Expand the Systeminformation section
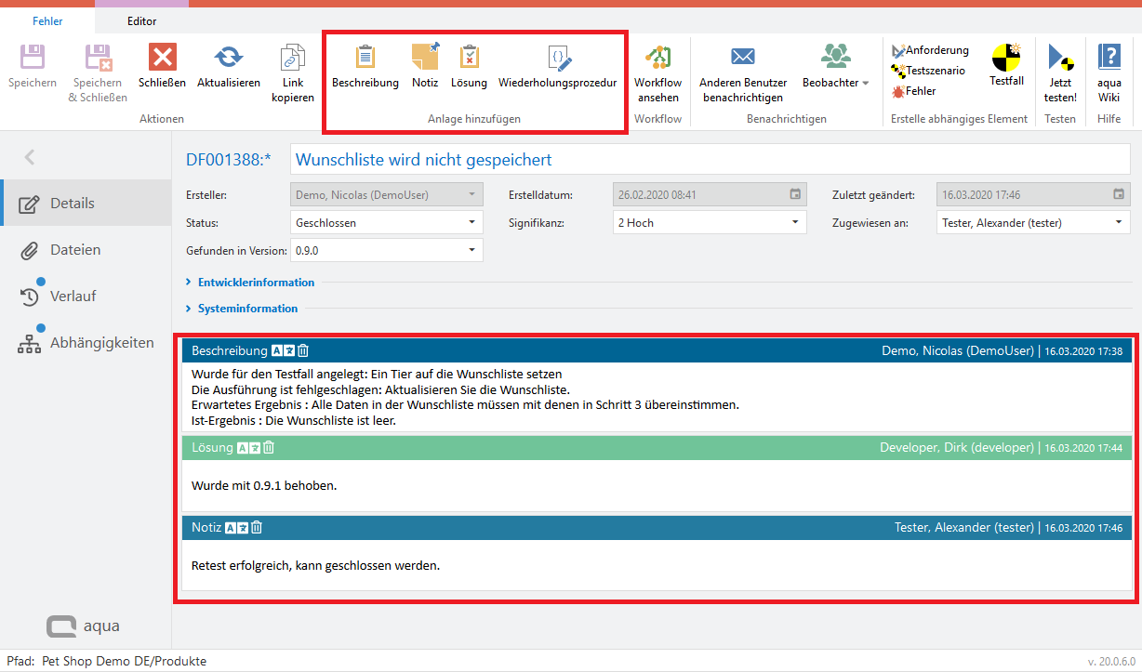The image size is (1142, 672). pos(247,309)
